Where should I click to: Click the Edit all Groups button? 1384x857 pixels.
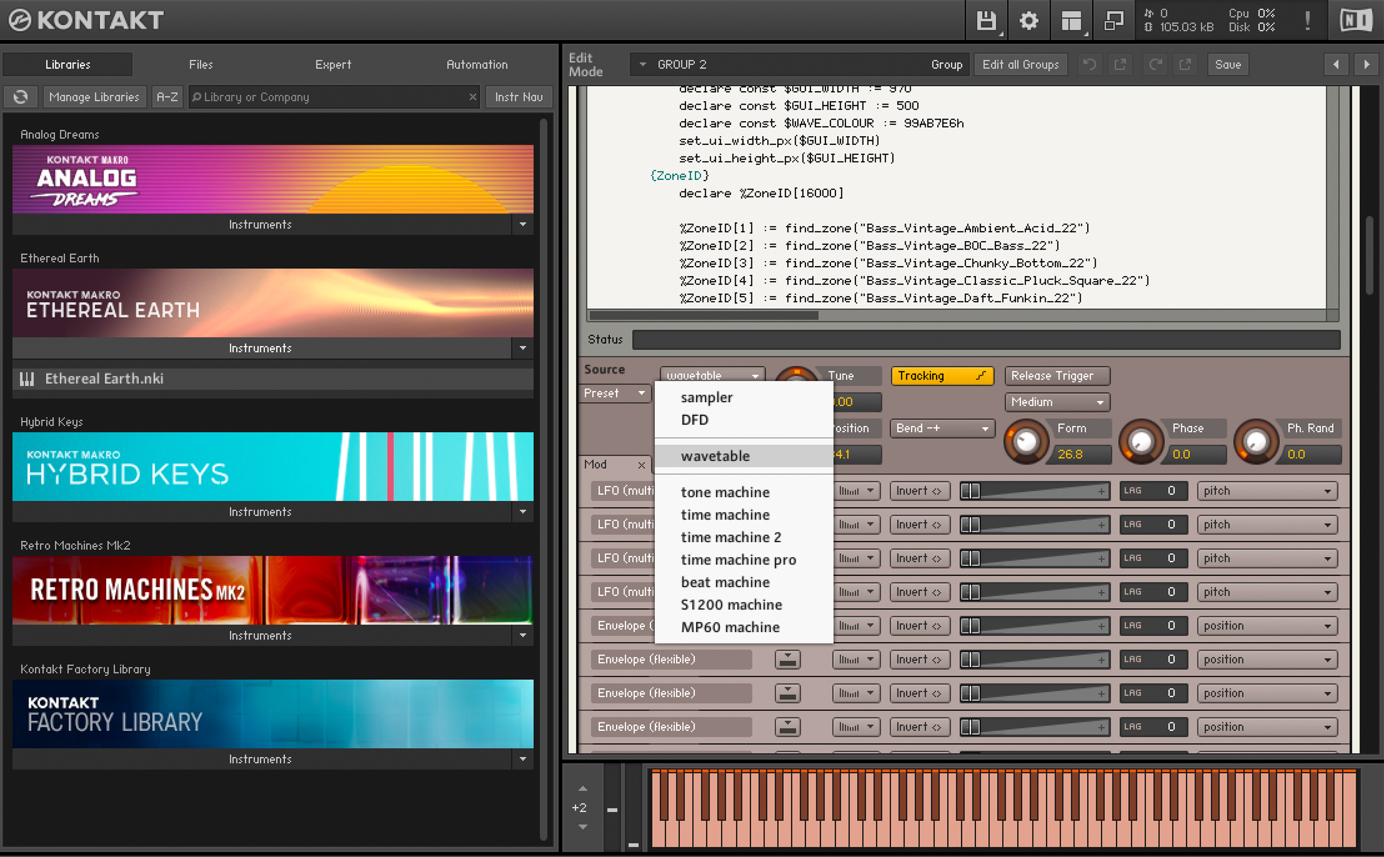coord(1021,64)
